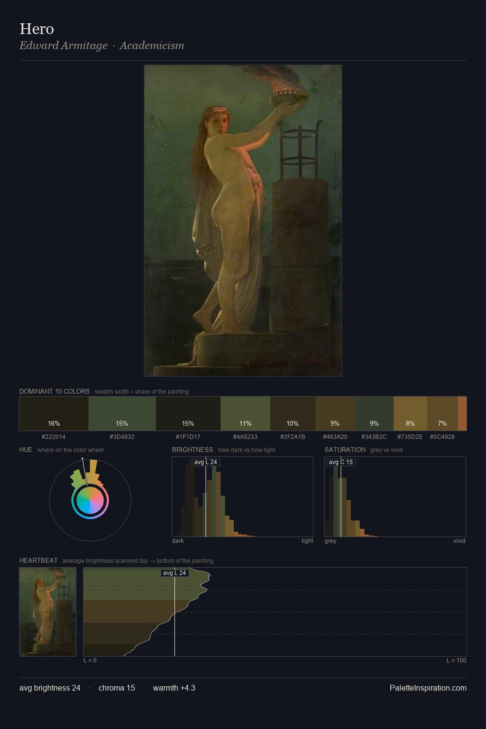486x729 pixels.
Task: Click the #222014 dark swatch labeled 16%
Action: [54, 414]
